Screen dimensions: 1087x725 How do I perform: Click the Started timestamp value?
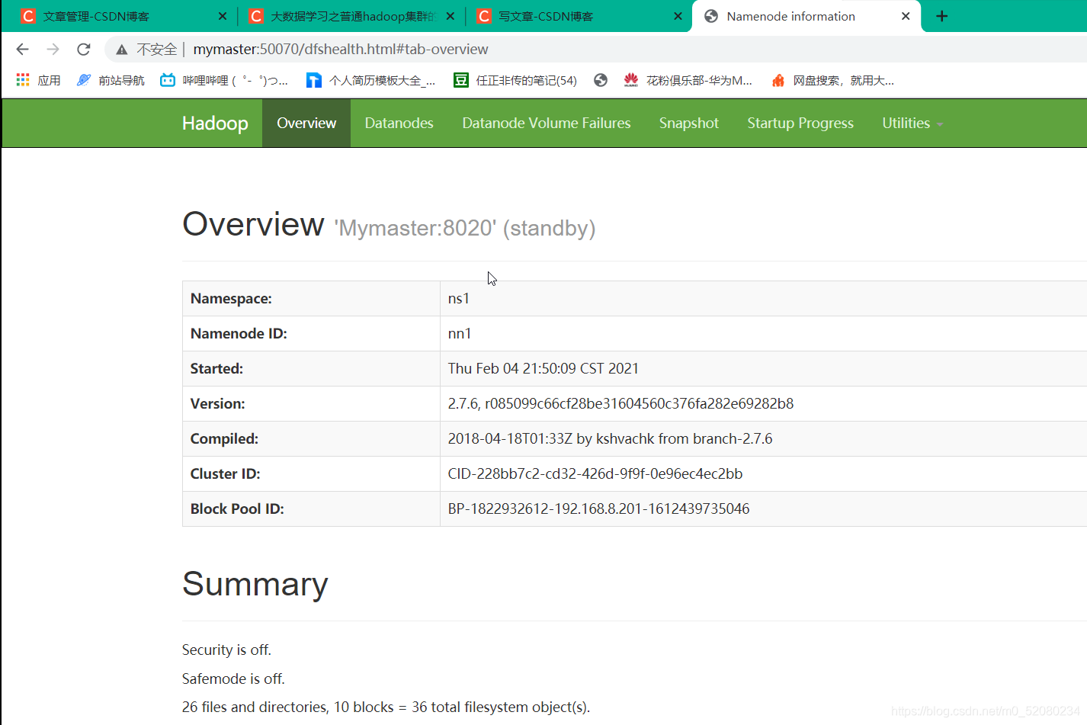coord(543,368)
